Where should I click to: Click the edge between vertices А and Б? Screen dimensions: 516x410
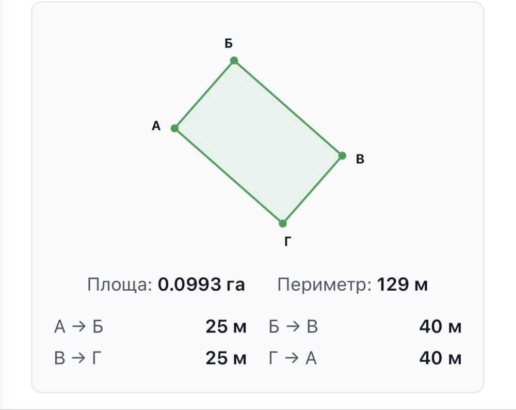click(x=204, y=94)
